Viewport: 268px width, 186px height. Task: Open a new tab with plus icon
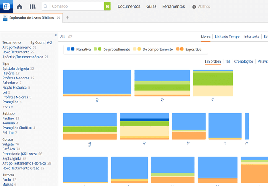tap(68, 18)
